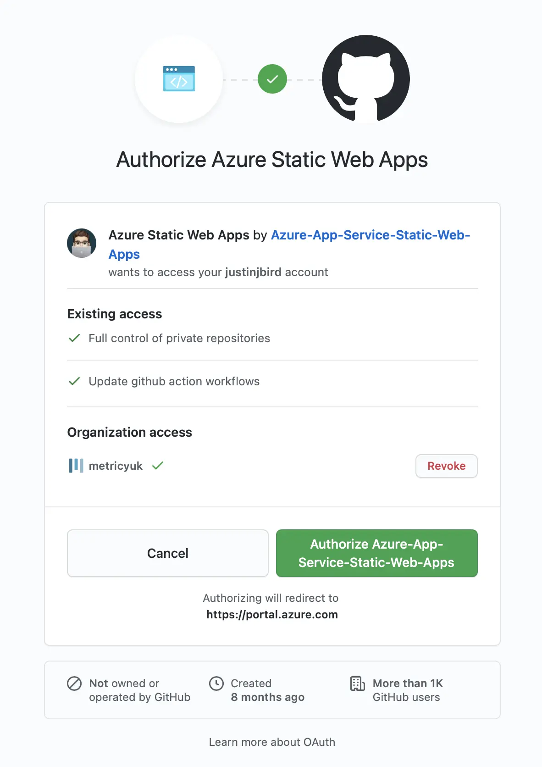Click the green checkmark connection indicator

(x=272, y=78)
